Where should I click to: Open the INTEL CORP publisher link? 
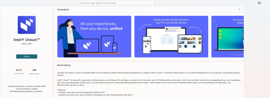pyautogui.click(x=27, y=44)
